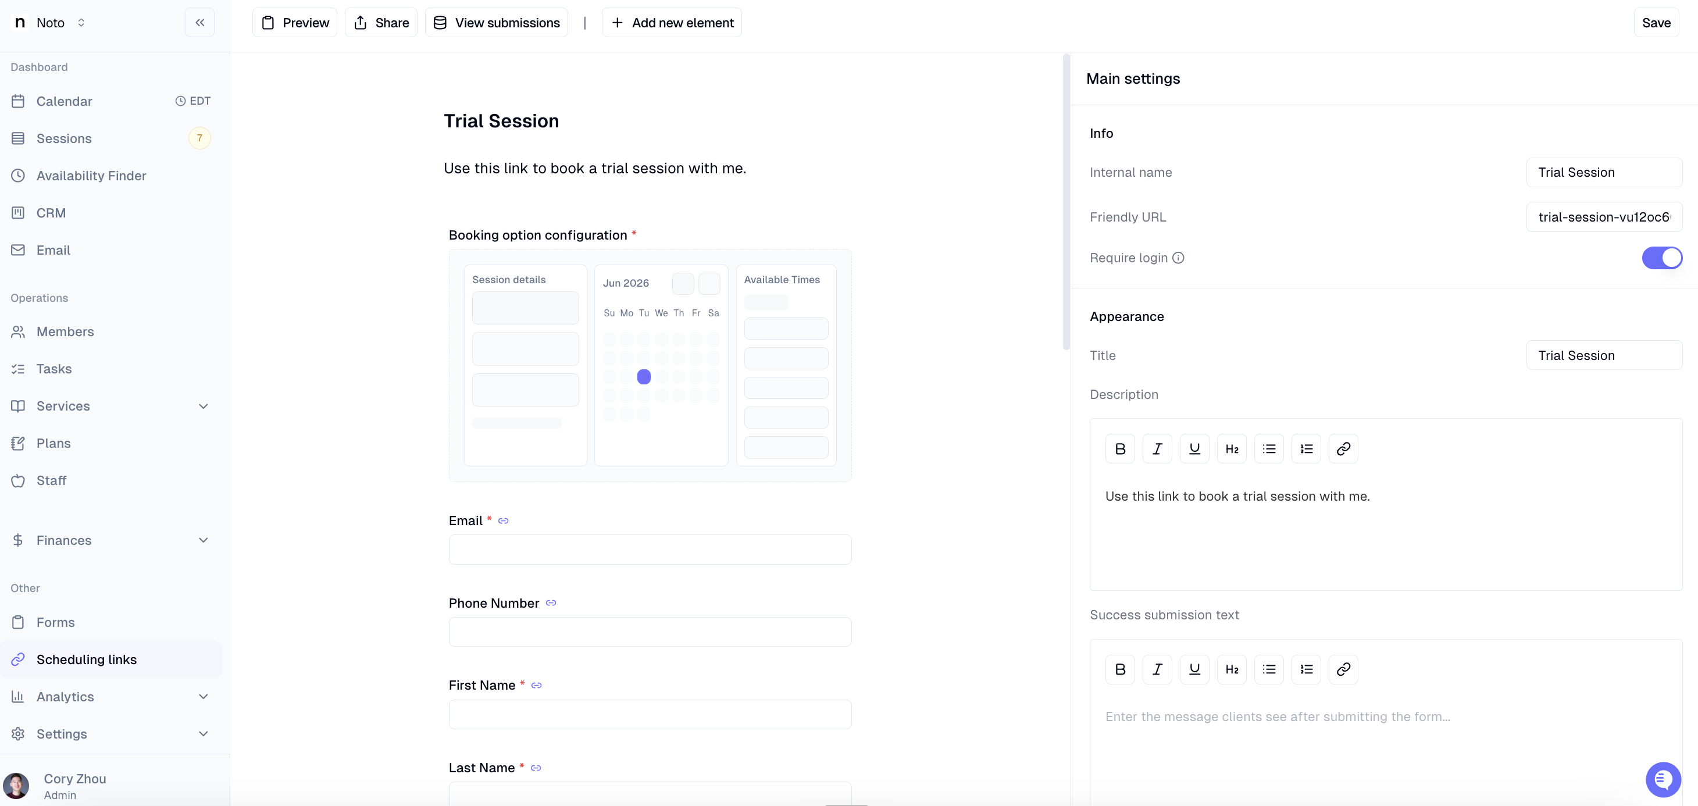Click Italic icon in Description editor
The image size is (1698, 806).
[x=1157, y=449]
